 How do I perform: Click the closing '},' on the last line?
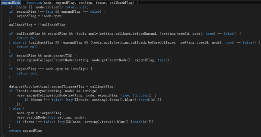[3, 135]
